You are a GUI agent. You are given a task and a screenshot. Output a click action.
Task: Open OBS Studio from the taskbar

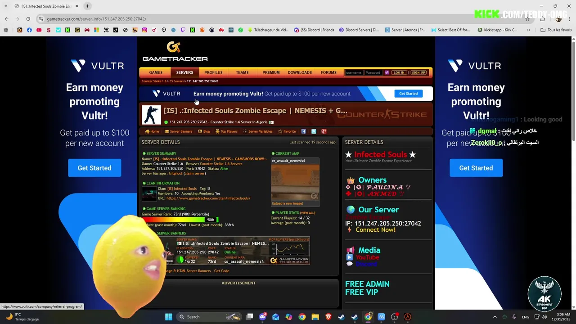tap(395, 317)
